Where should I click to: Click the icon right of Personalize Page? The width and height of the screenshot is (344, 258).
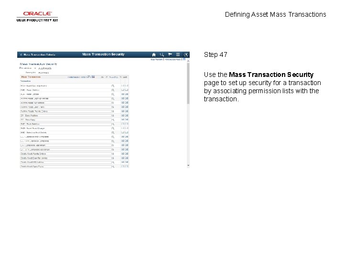click(184, 59)
